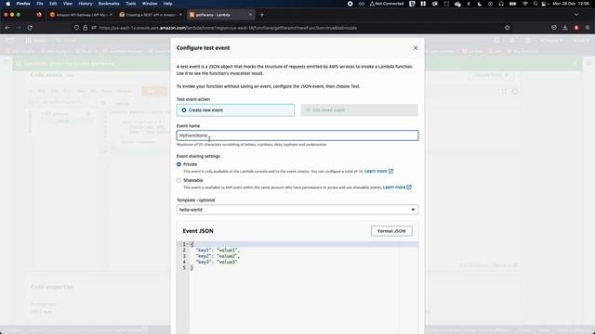Viewport: 595px width, 334px height.
Task: Click the key2 value2 line in JSON editor
Action: pos(218,256)
